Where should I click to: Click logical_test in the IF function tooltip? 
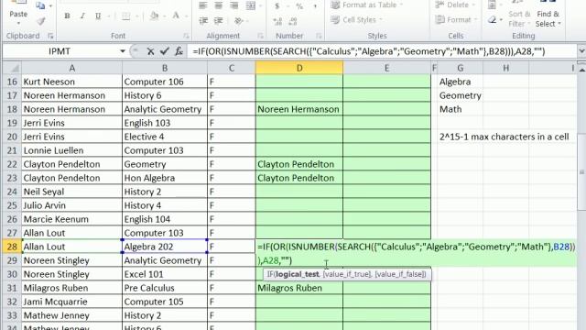(x=298, y=274)
